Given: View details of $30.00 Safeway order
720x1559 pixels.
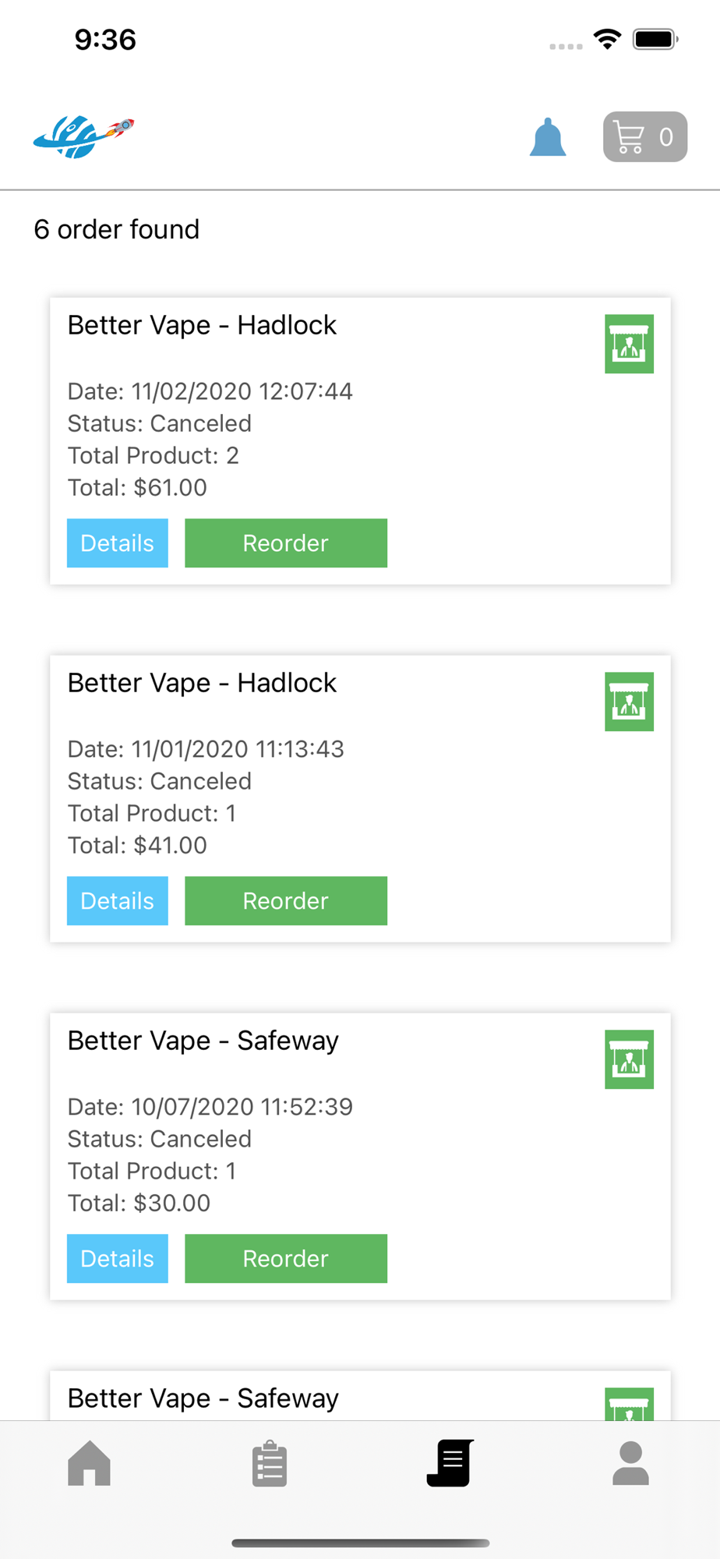Looking at the screenshot, I should (x=118, y=1259).
